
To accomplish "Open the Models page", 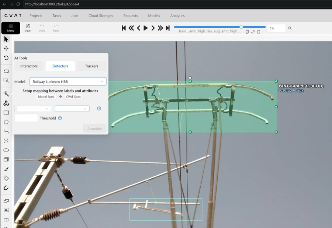I will click(154, 15).
